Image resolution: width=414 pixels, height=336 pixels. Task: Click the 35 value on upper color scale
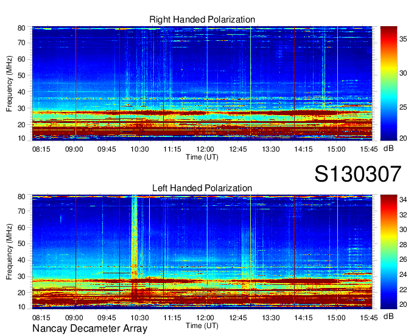(x=403, y=40)
